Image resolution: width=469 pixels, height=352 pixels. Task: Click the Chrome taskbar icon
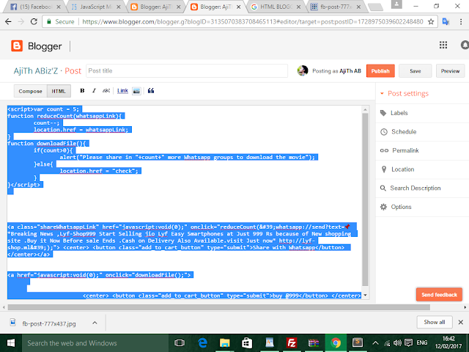pyautogui.click(x=336, y=343)
